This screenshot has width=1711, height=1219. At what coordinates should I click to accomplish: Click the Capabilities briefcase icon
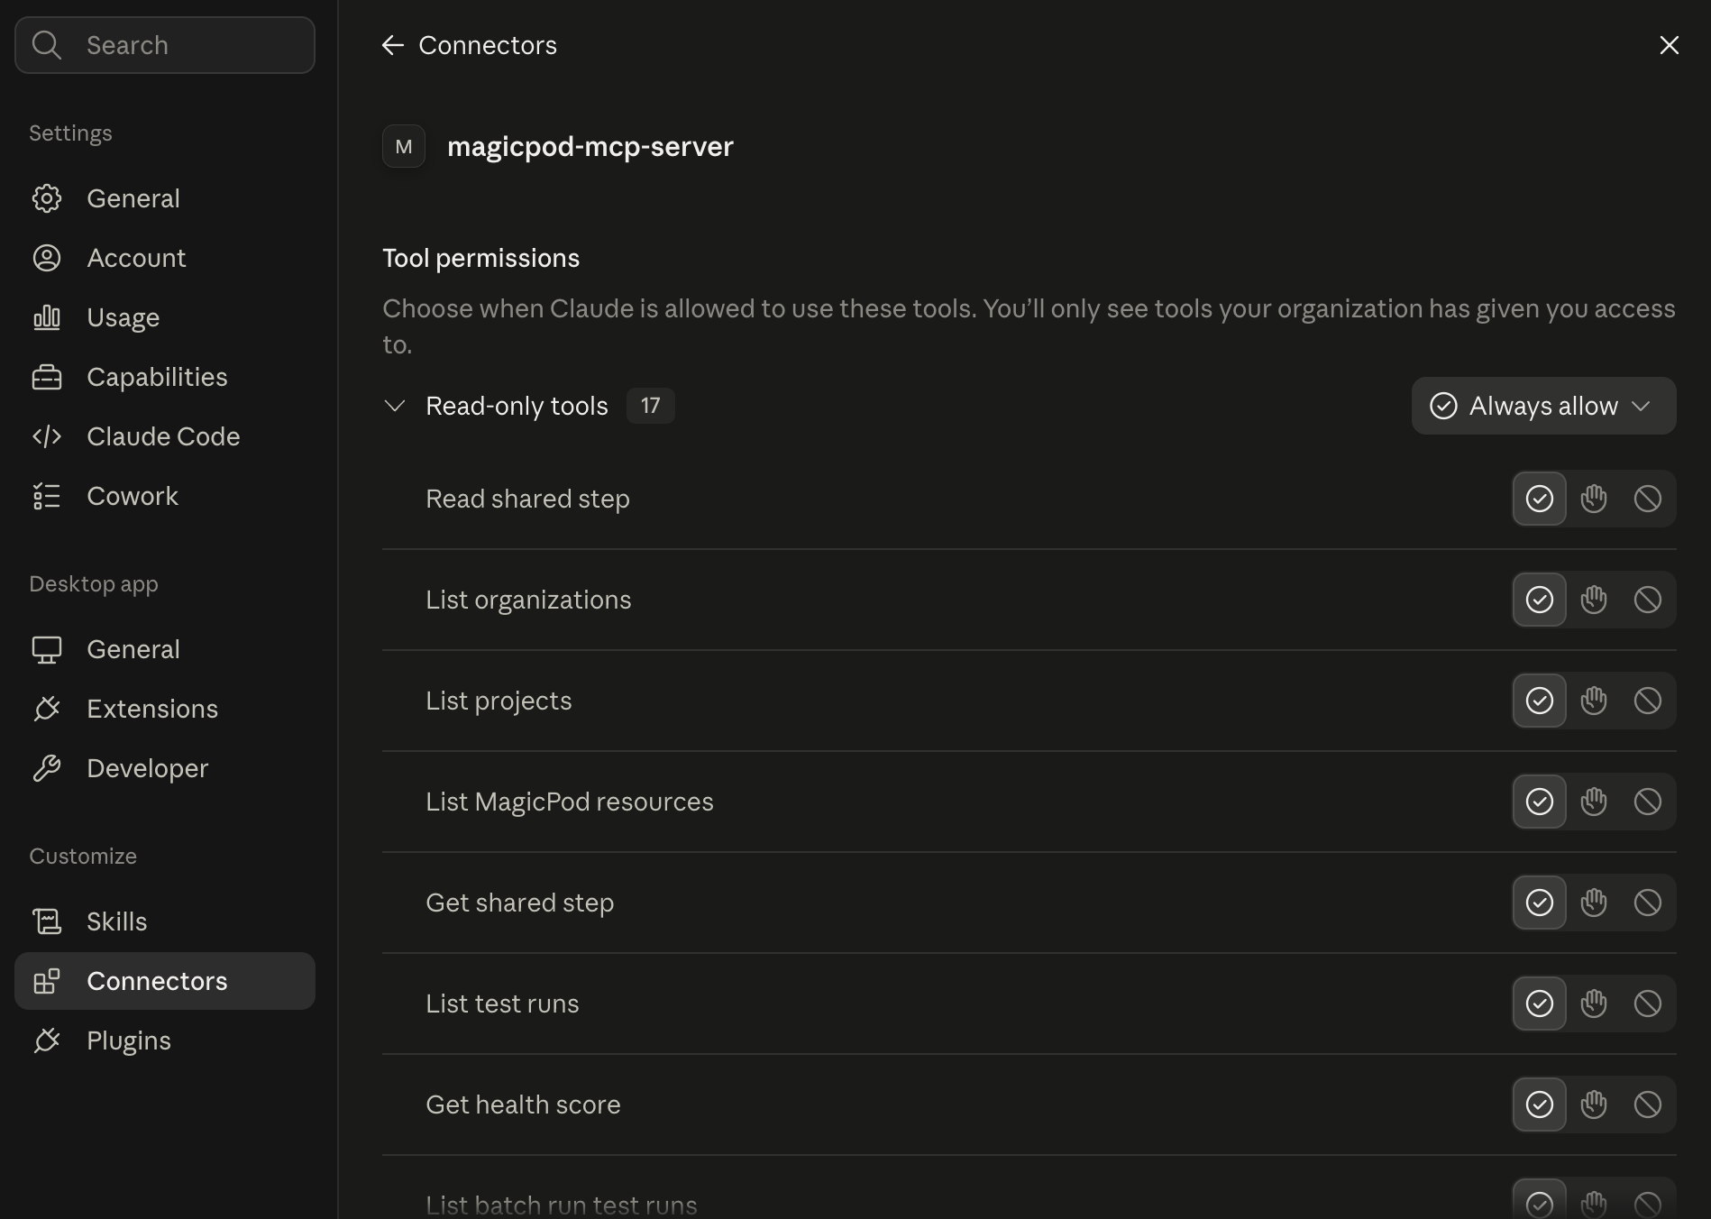tap(47, 377)
